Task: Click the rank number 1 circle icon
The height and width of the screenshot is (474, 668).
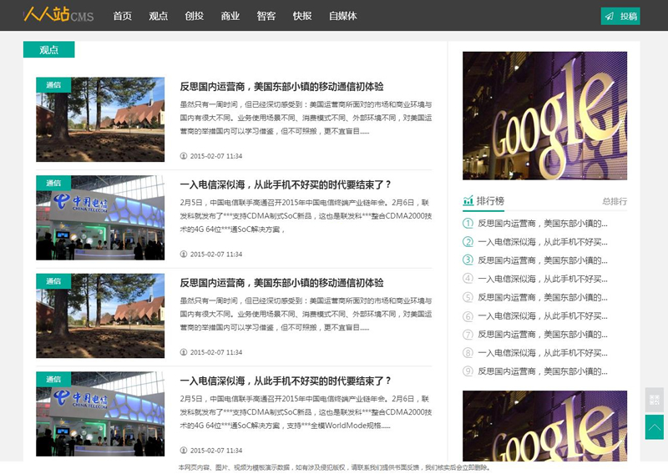Action: tap(468, 224)
